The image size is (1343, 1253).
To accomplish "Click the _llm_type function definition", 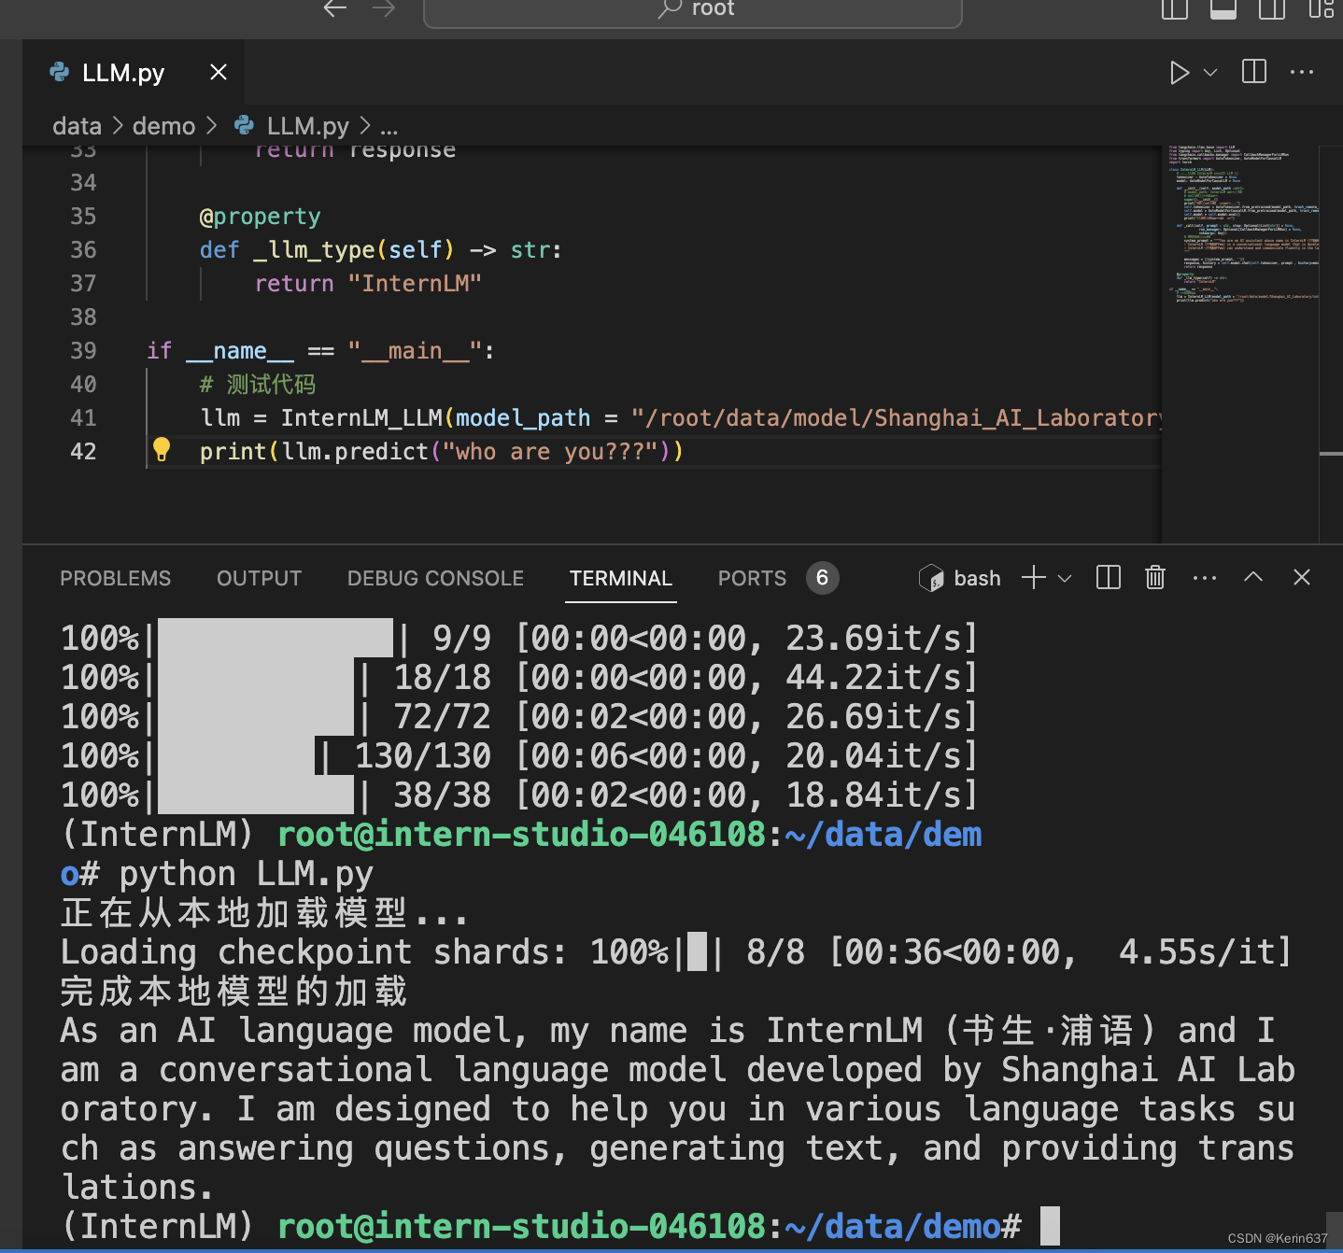I will coord(380,250).
